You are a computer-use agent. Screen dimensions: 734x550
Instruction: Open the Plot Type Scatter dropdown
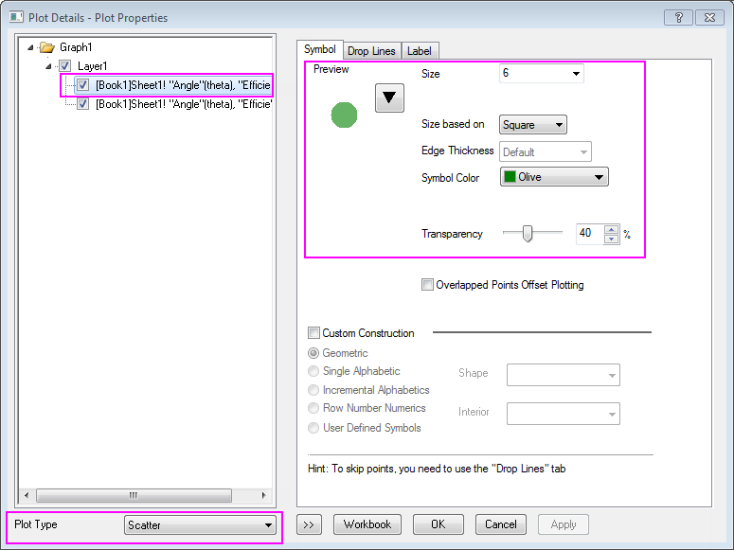(268, 525)
